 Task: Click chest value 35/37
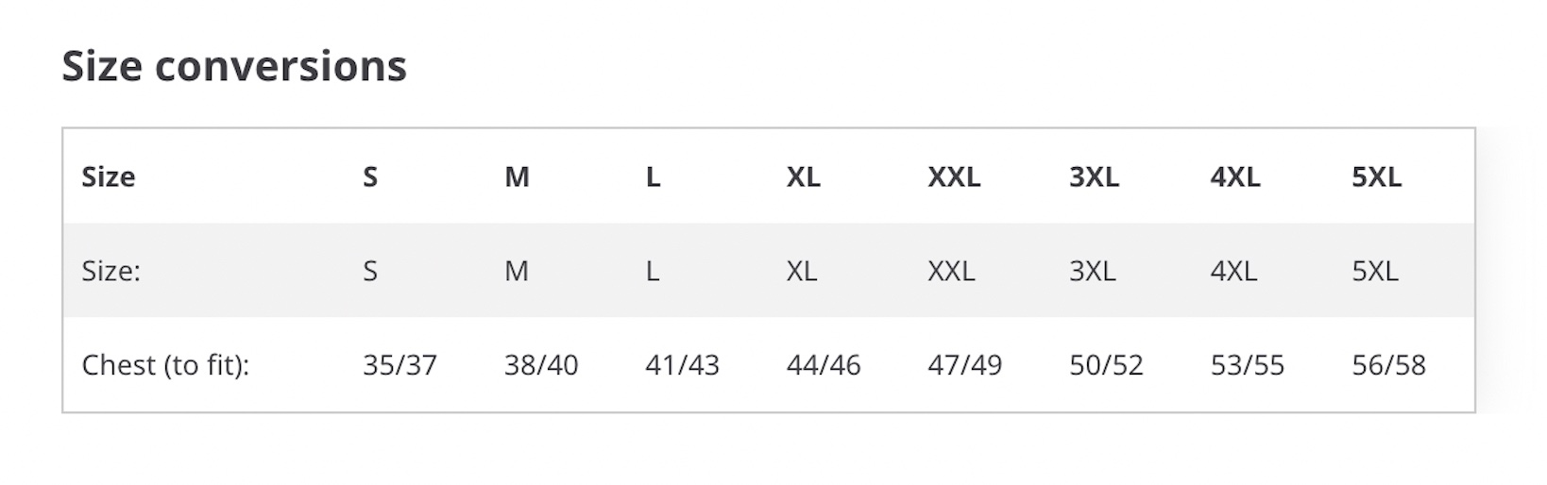point(399,365)
